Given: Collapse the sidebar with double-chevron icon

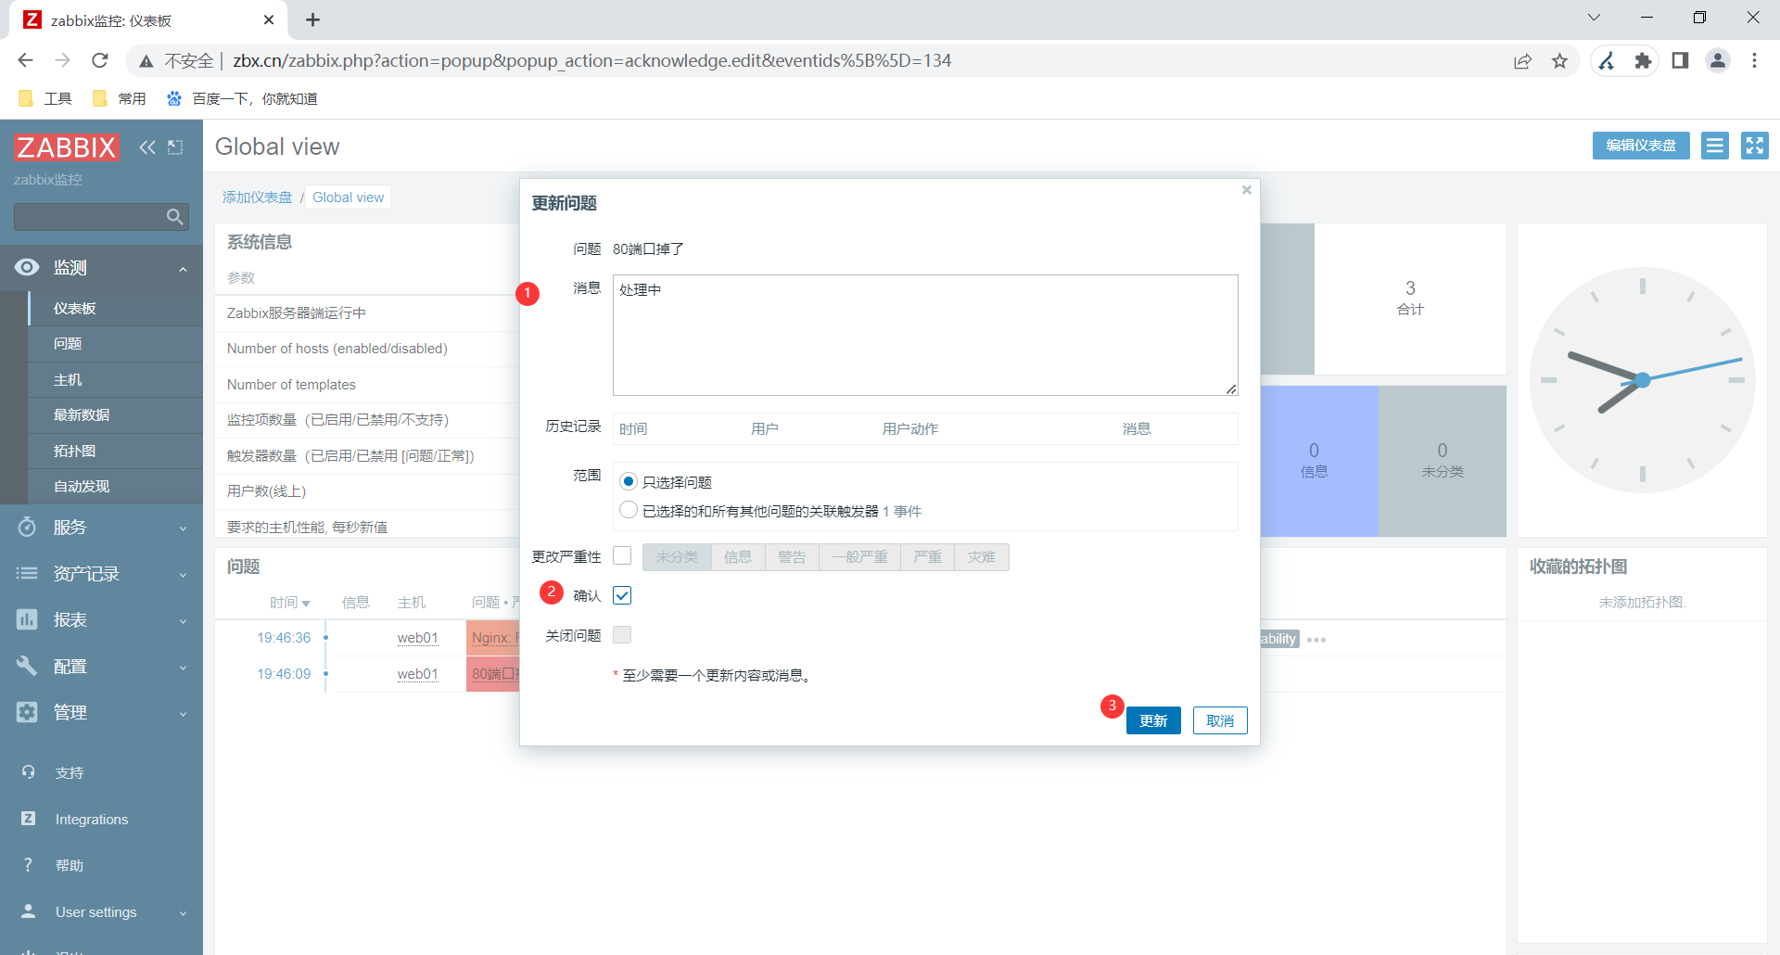Looking at the screenshot, I should [x=147, y=146].
